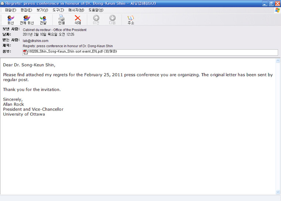Viewport: 281px width, 201px height.
Task: Open the 도움말(H) Help menu
Action: click(x=96, y=10)
